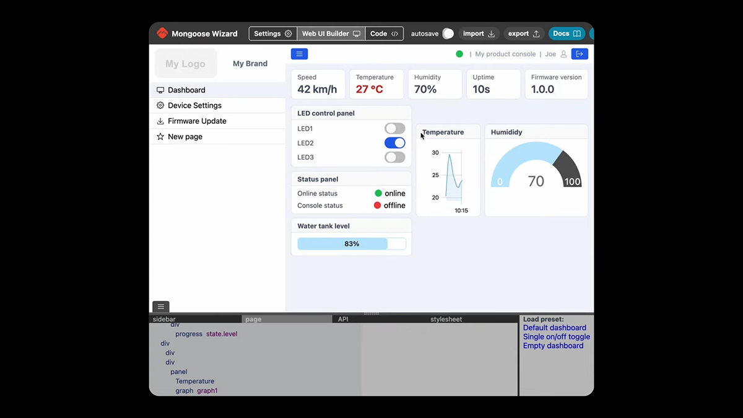Image resolution: width=743 pixels, height=418 pixels.
Task: Switch to the Settings tab
Action: click(272, 33)
